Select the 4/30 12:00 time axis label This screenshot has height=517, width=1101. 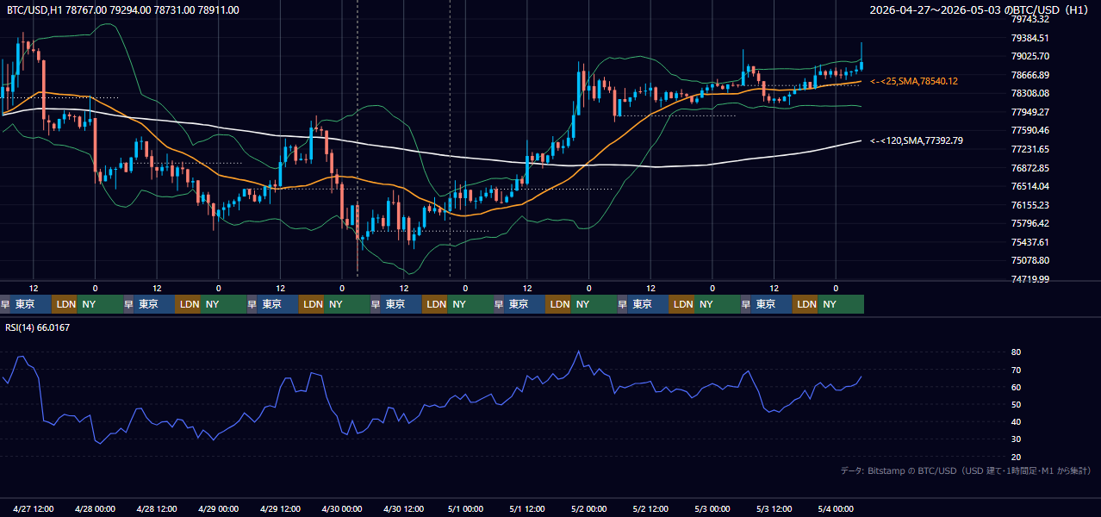403,508
